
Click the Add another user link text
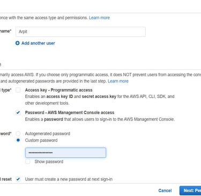coord(38,43)
